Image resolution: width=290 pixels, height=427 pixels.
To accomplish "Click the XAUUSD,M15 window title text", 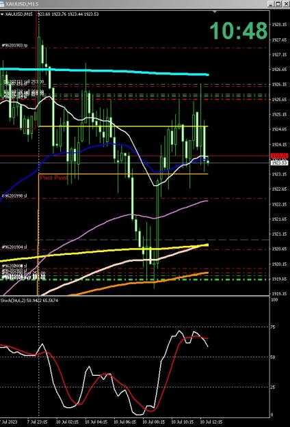I will coord(22,4).
